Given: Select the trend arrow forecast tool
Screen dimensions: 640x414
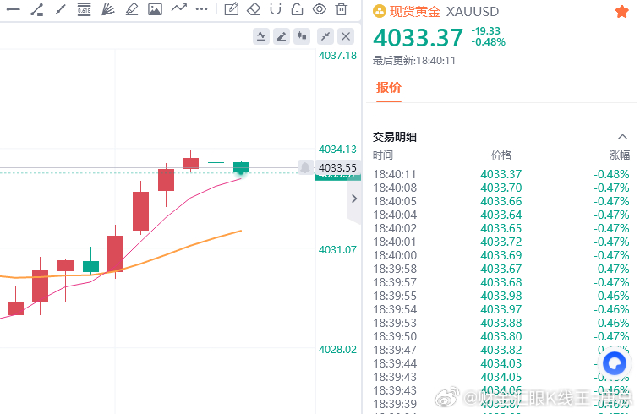Looking at the screenshot, I should point(178,9).
